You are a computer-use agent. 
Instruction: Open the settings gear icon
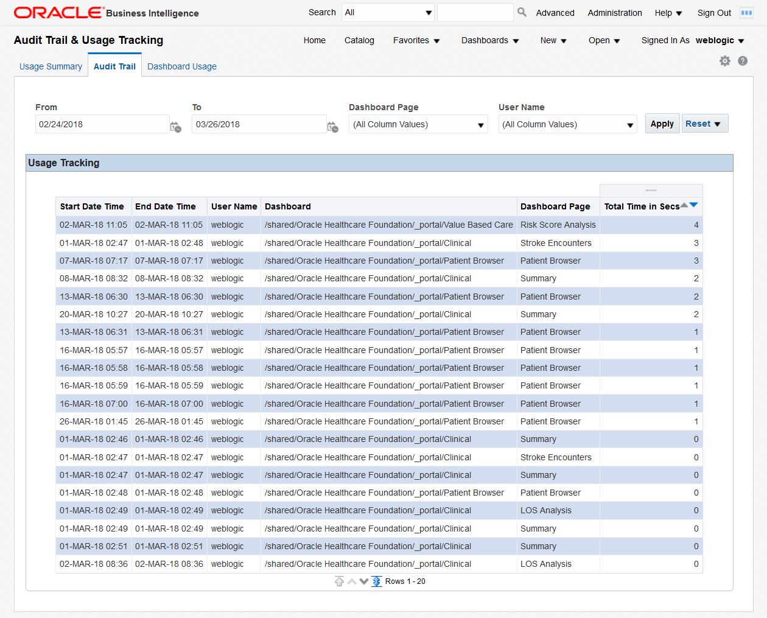(x=724, y=61)
